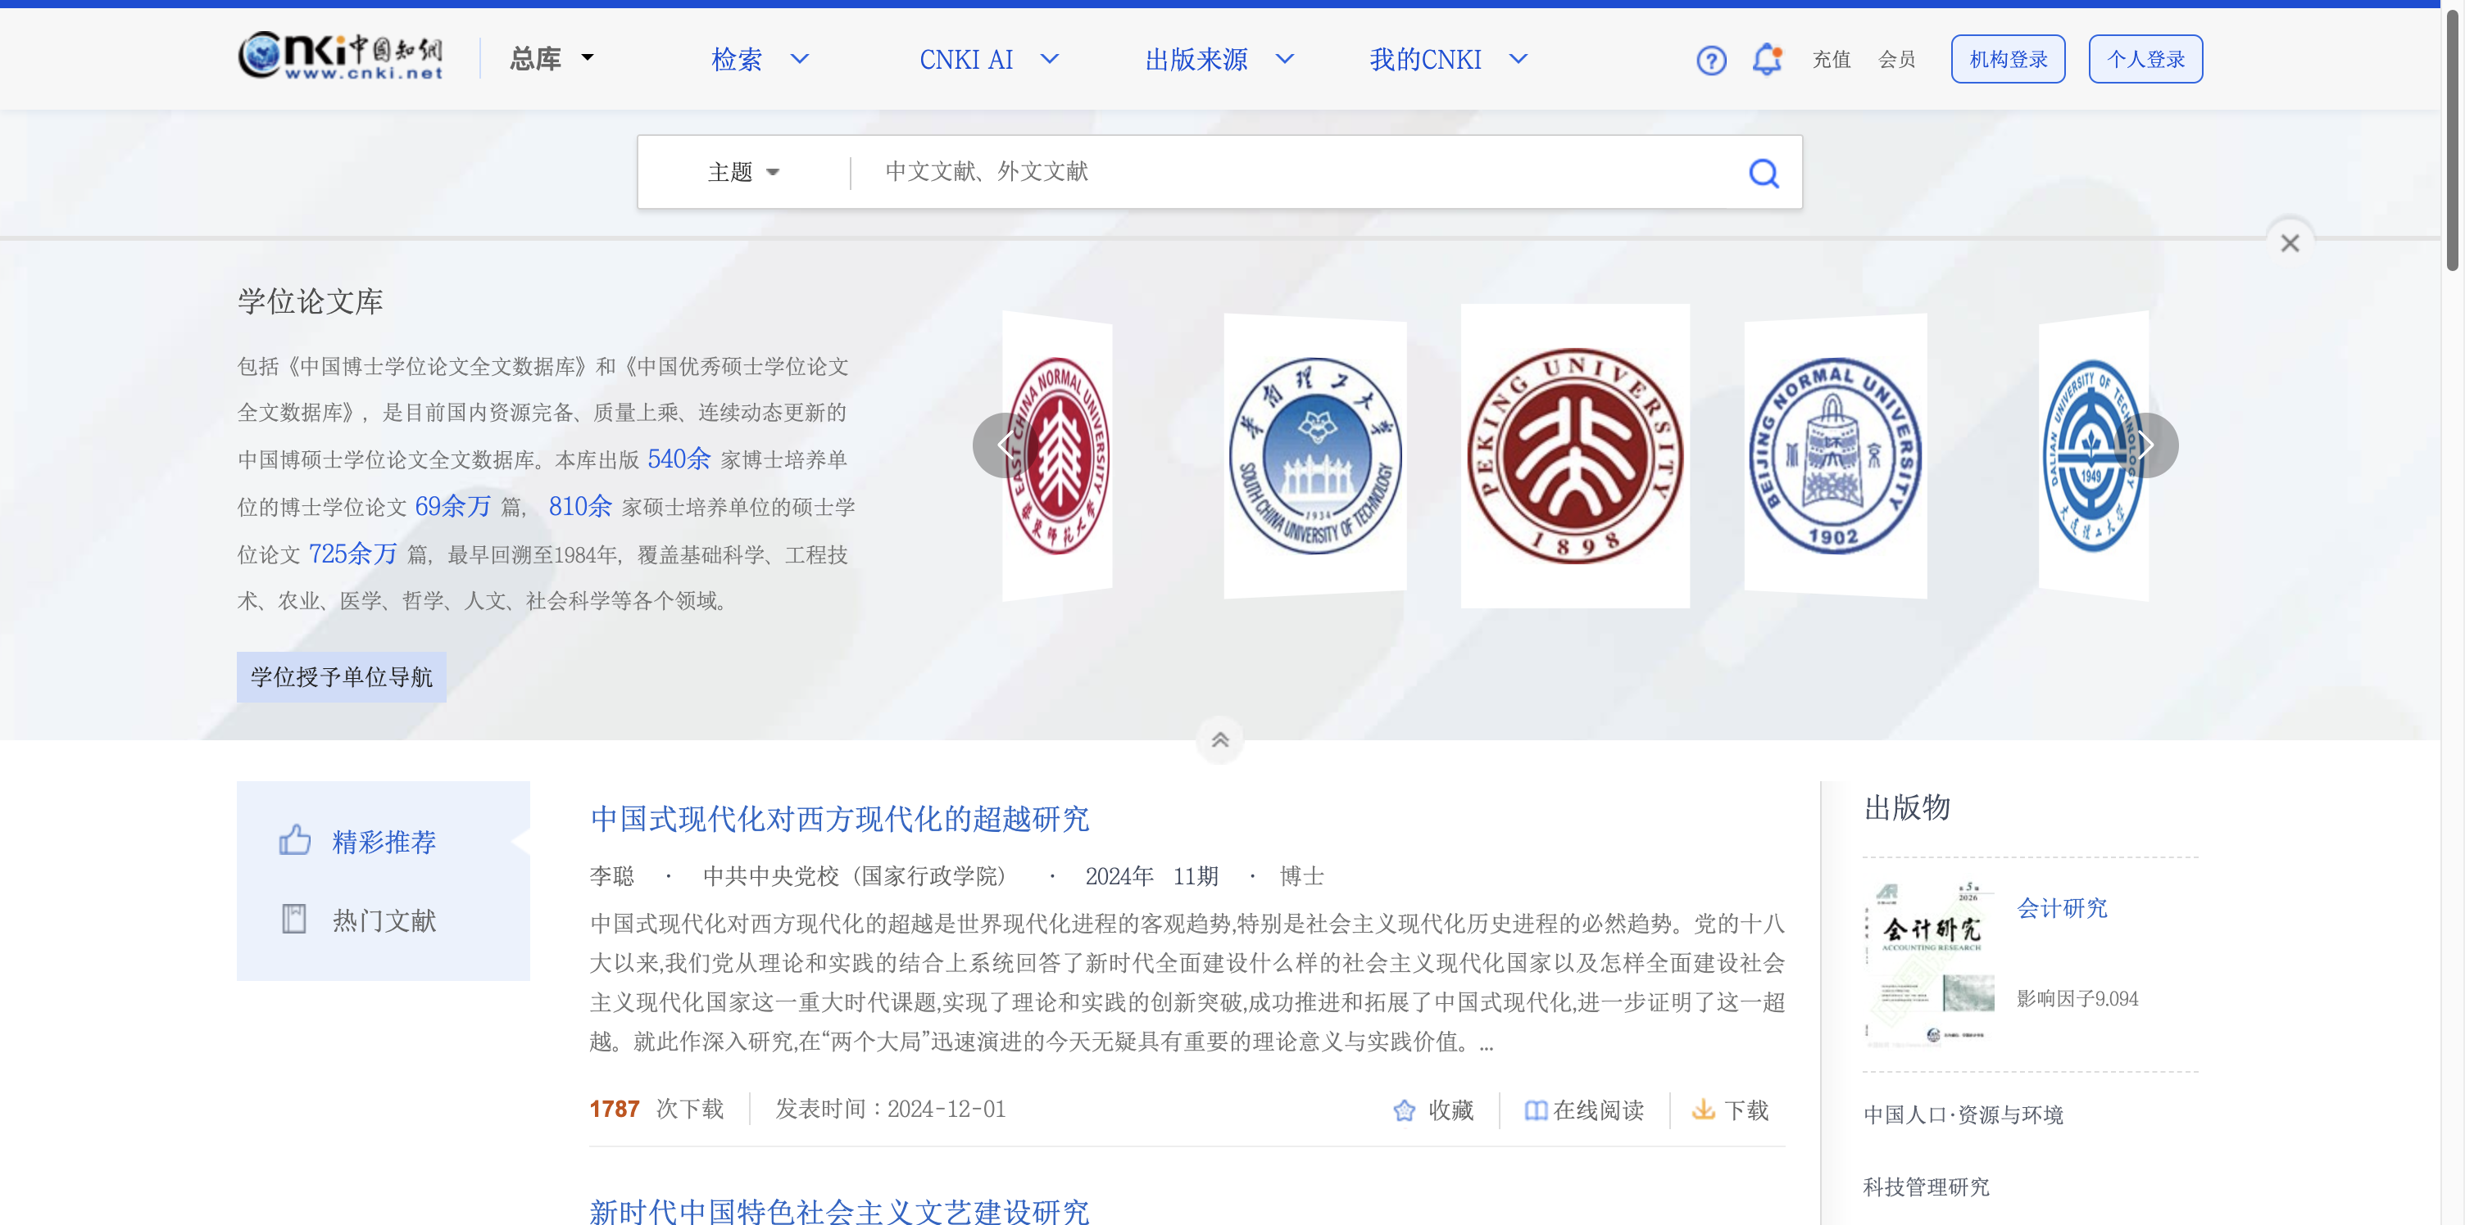Click the 个人登录 button

[2145, 59]
